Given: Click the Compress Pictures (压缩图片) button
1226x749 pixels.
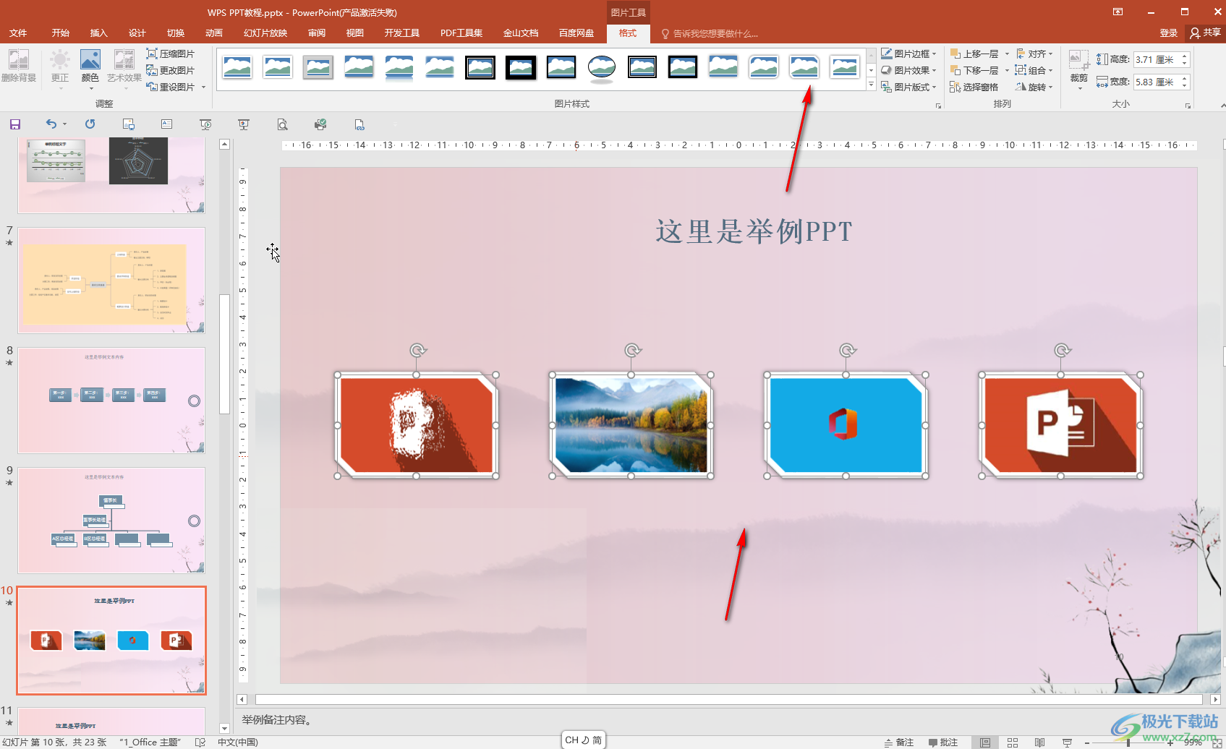Looking at the screenshot, I should [171, 54].
